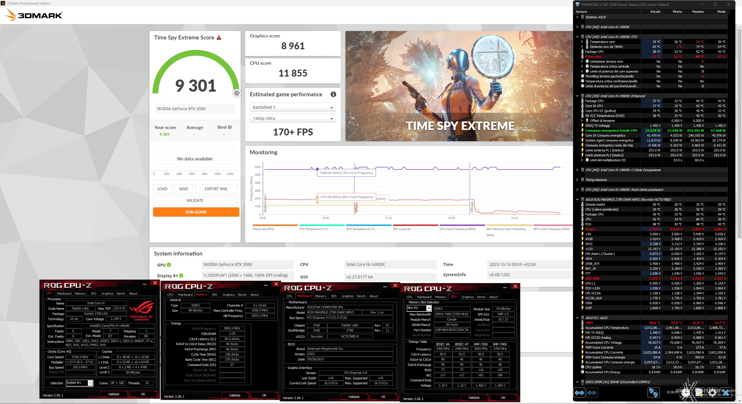Image resolution: width=742 pixels, height=404 pixels.
Task: Open About tab in the first CPU-Z window
Action: pyautogui.click(x=133, y=294)
